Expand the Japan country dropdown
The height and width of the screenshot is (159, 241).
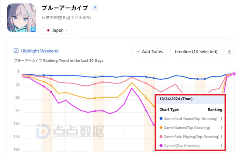[x=57, y=30]
